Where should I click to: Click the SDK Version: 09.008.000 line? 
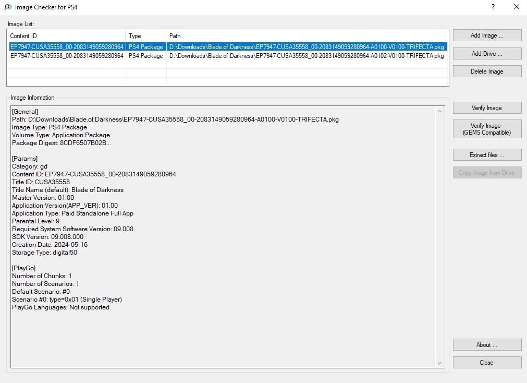[48, 237]
